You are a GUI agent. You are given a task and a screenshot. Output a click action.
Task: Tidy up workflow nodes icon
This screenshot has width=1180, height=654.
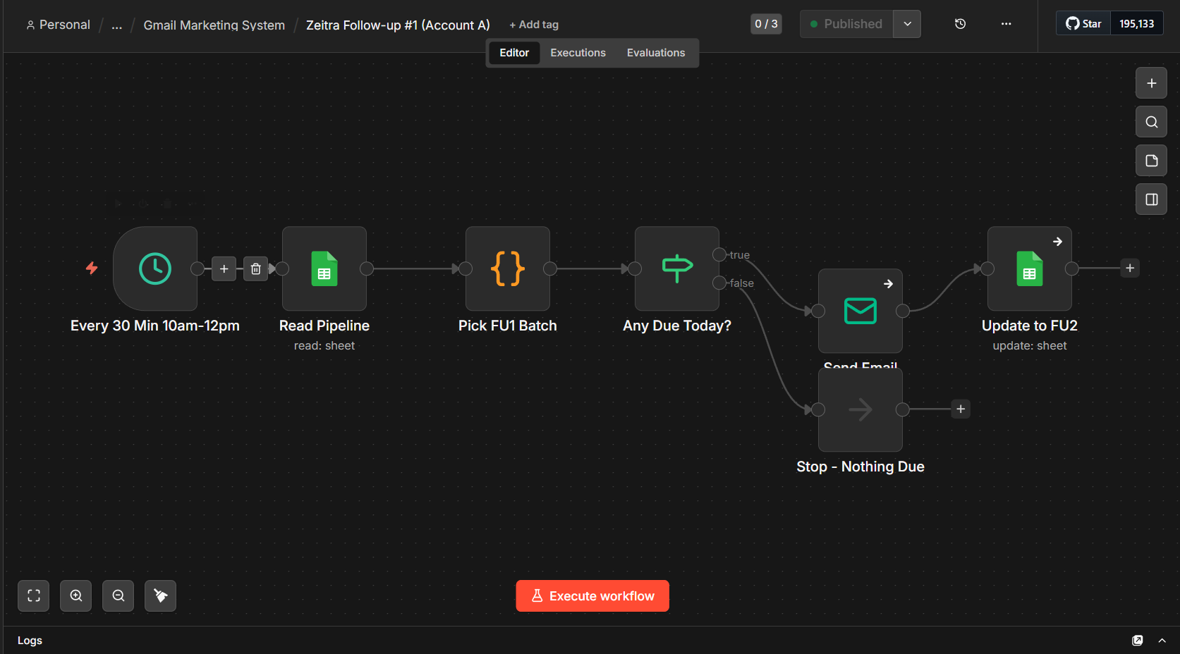tap(161, 596)
